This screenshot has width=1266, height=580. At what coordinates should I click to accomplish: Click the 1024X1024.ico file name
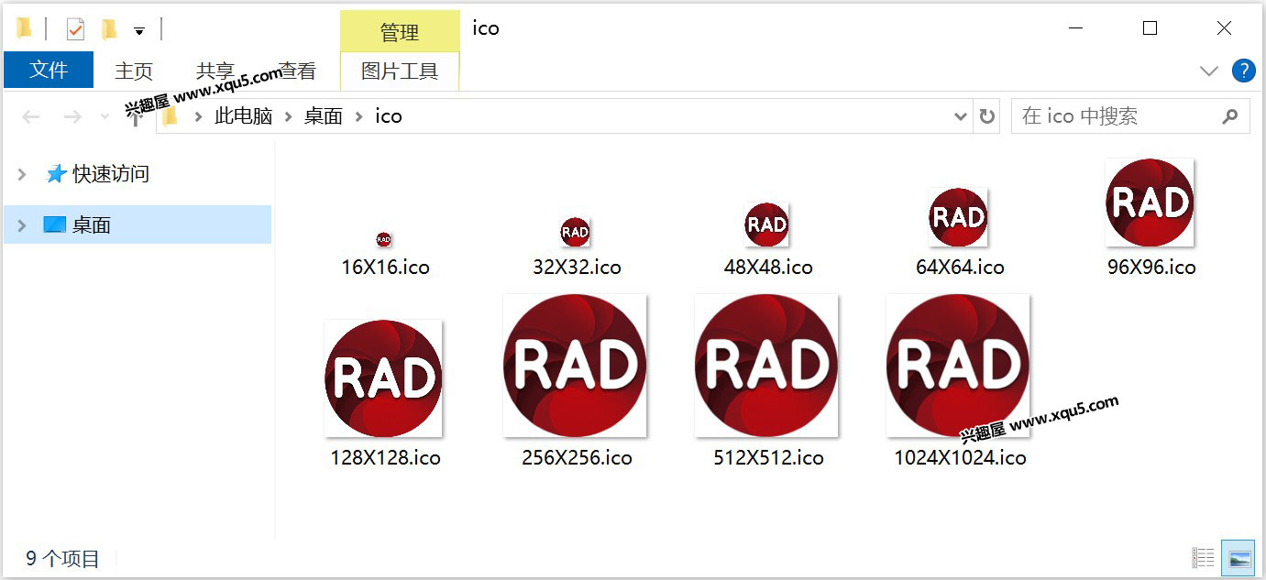pyautogui.click(x=960, y=457)
